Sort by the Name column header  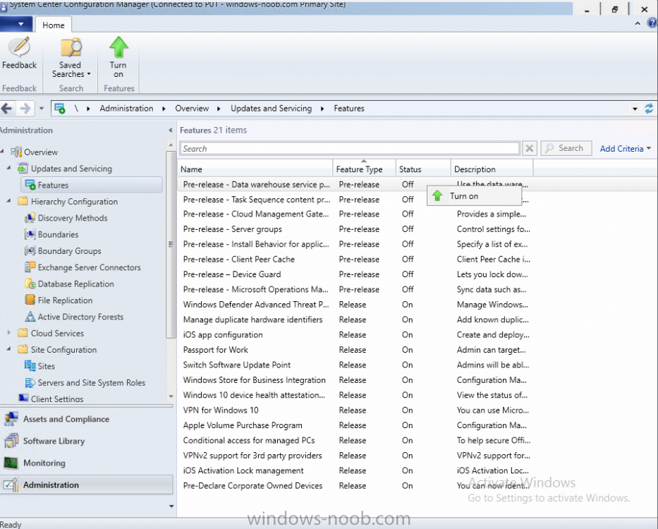click(255, 169)
